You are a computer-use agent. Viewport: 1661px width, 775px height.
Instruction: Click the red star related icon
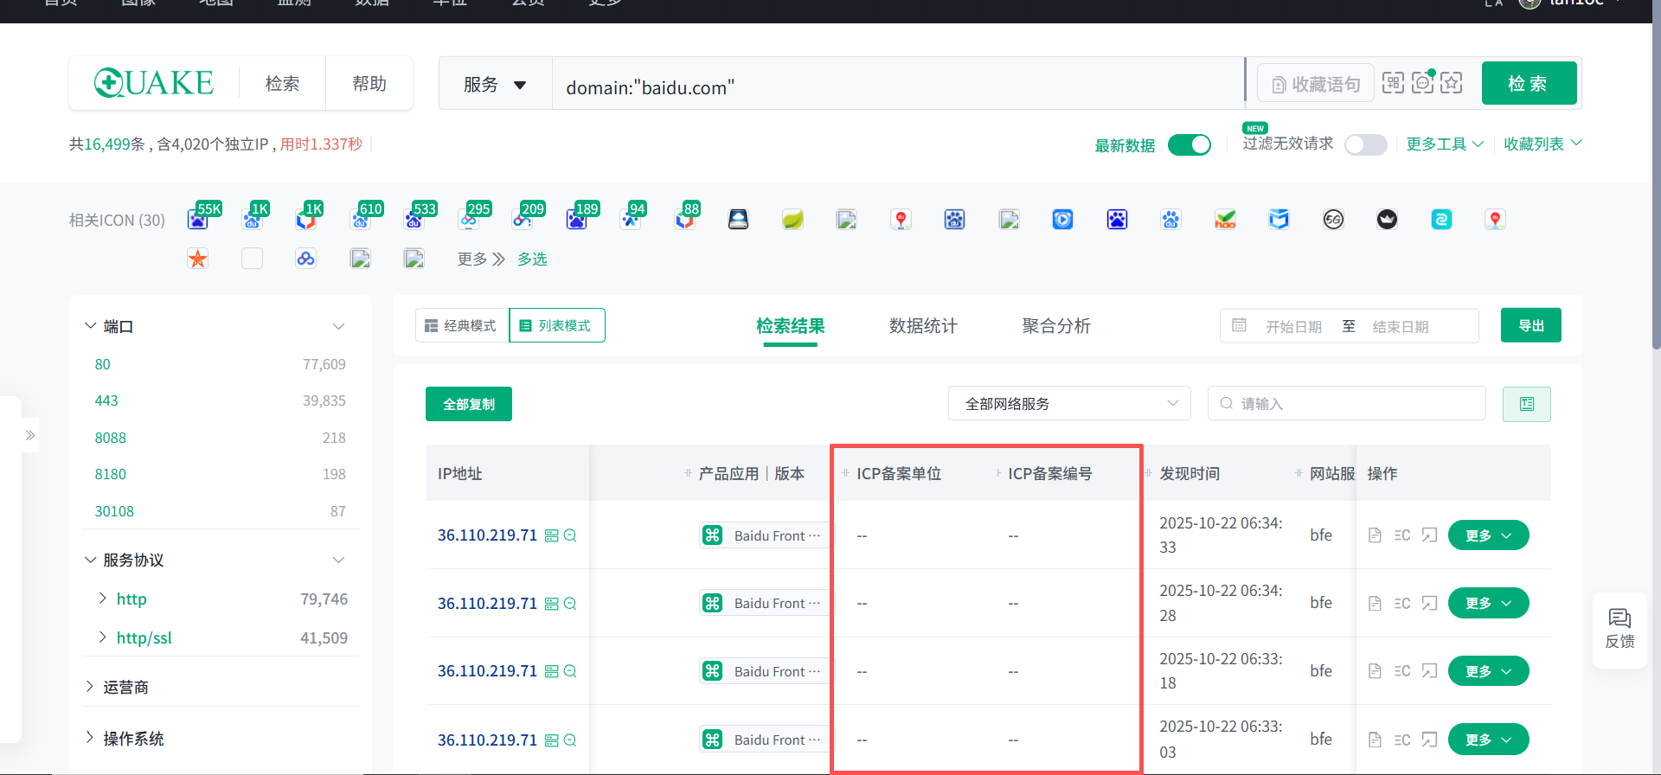[x=198, y=259]
